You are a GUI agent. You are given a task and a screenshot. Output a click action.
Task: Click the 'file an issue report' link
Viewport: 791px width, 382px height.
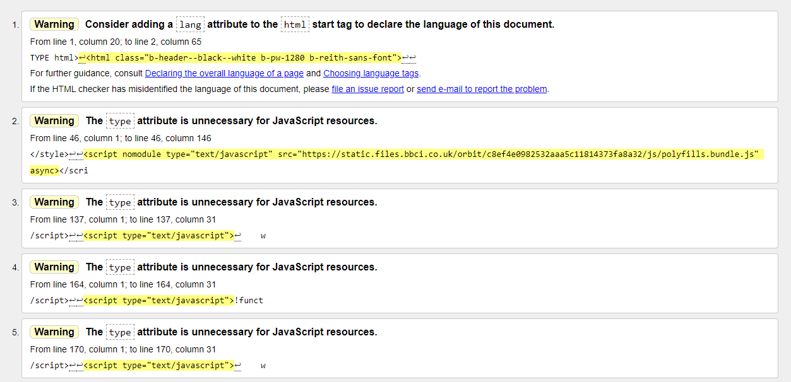coord(367,89)
